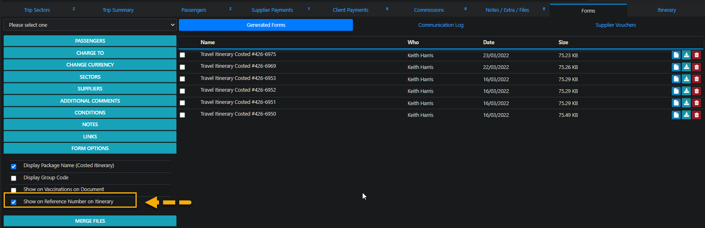This screenshot has width=705, height=228.
Task: Download the #426-6950 itinerary form
Action: [686, 115]
